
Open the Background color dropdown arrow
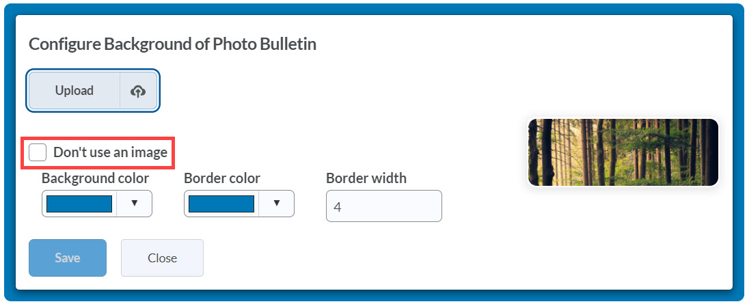point(135,204)
